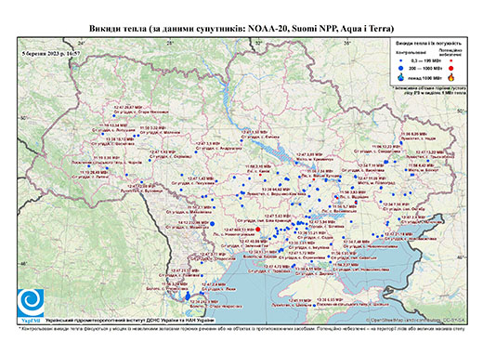Click the large blue circle in the legend

pos(401,68)
